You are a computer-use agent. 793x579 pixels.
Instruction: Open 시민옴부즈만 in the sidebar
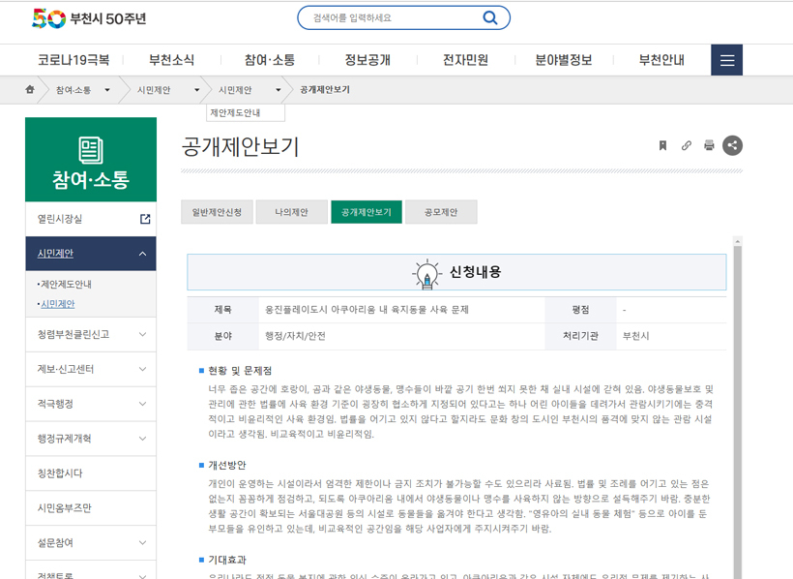91,508
